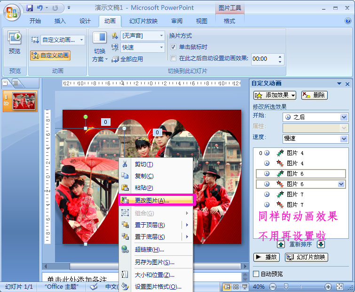The image size is (355, 292).
Task: Select the first 图片 7 entrance effect
Action: pyautogui.click(x=300, y=195)
